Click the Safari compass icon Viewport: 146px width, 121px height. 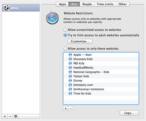pos(52,18)
